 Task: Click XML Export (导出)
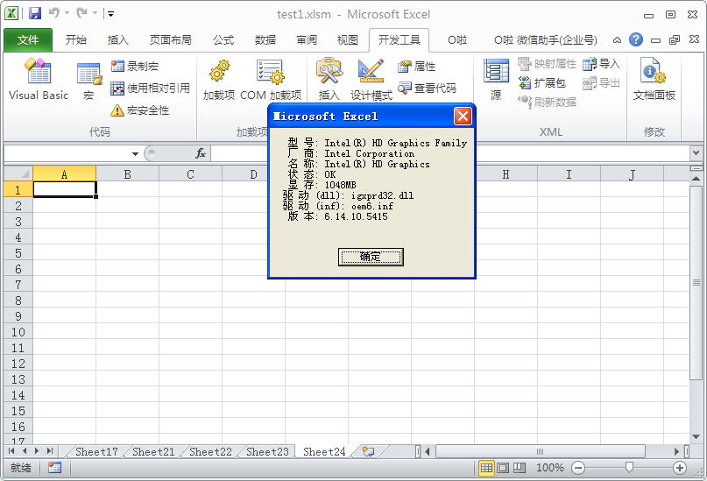click(601, 83)
